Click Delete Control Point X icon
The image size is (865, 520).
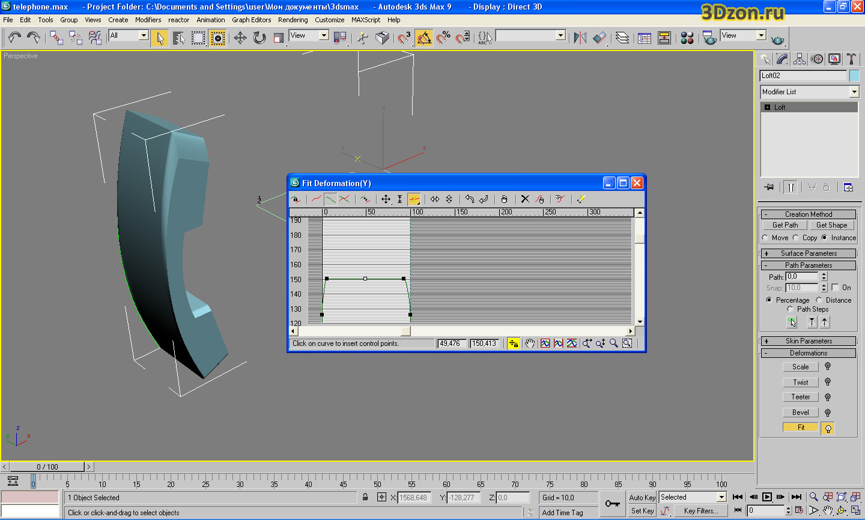525,199
